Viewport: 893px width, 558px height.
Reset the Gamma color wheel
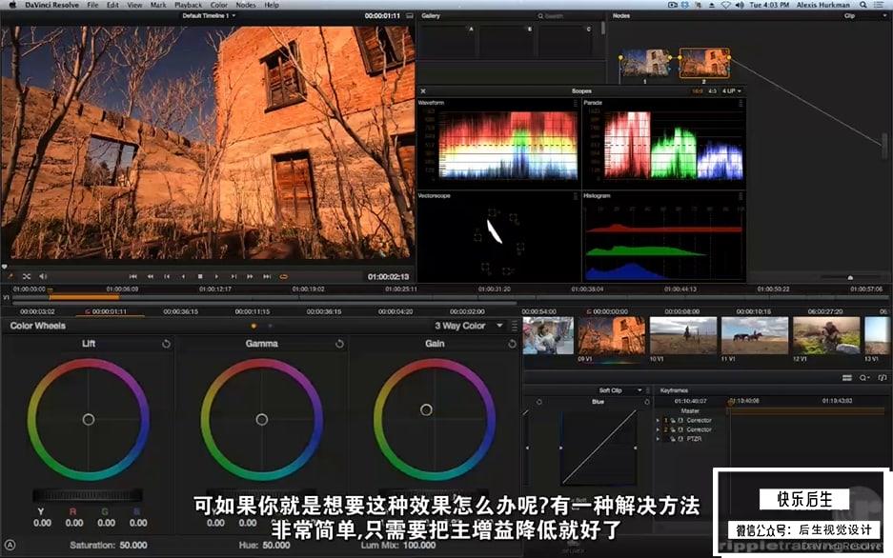tap(339, 344)
